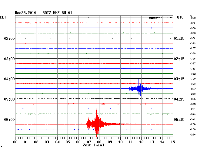Screen dimensions: 197x150
Task: Click the DC offset value -325
Action: pos(192,104)
